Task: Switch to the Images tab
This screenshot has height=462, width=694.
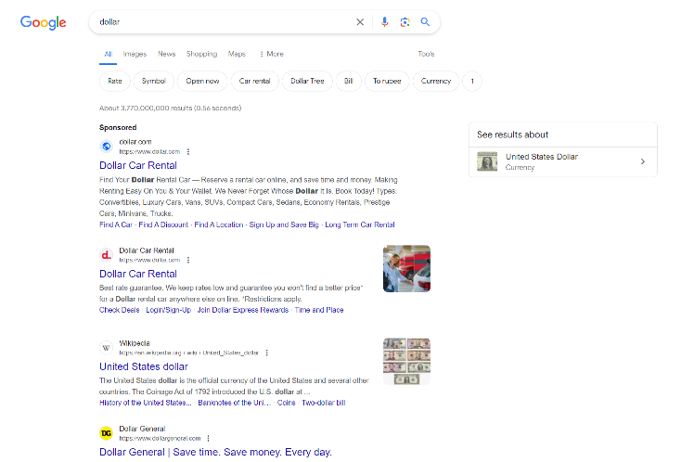Action: (135, 54)
